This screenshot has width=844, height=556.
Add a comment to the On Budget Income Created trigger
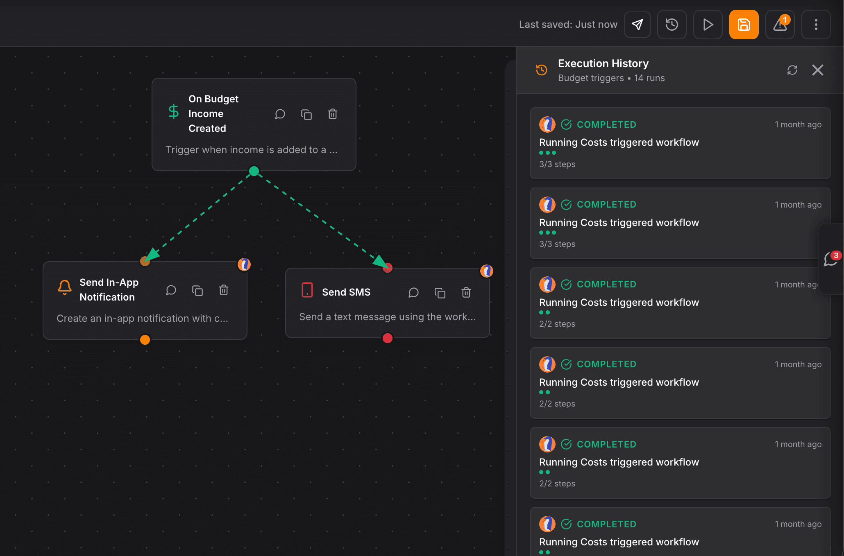pyautogui.click(x=280, y=114)
